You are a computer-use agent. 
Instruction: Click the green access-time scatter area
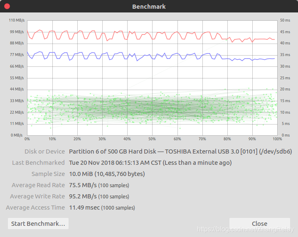coord(152,108)
